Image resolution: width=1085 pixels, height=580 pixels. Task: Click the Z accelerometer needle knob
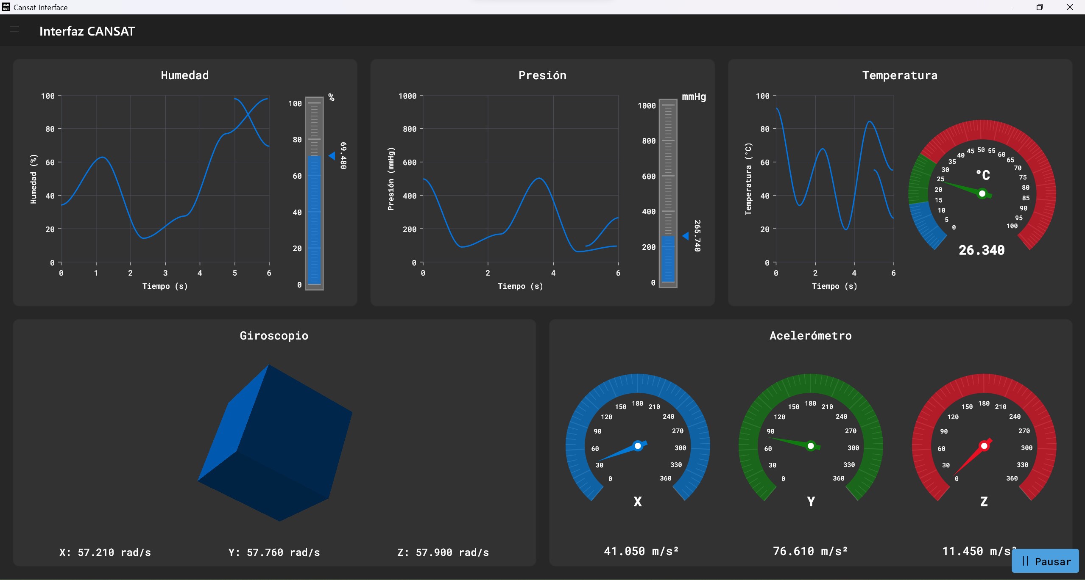pos(984,446)
